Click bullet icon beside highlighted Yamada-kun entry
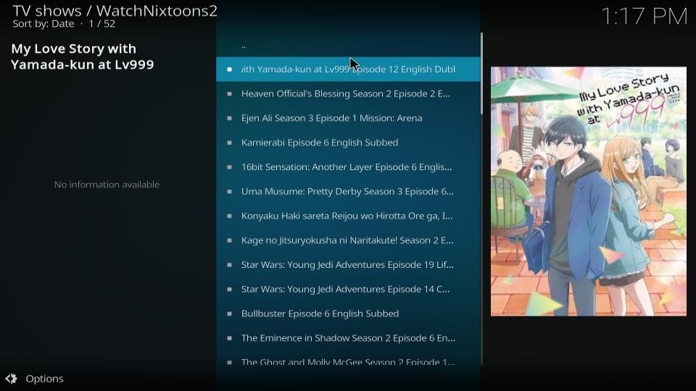Image resolution: width=696 pixels, height=391 pixels. [229, 70]
